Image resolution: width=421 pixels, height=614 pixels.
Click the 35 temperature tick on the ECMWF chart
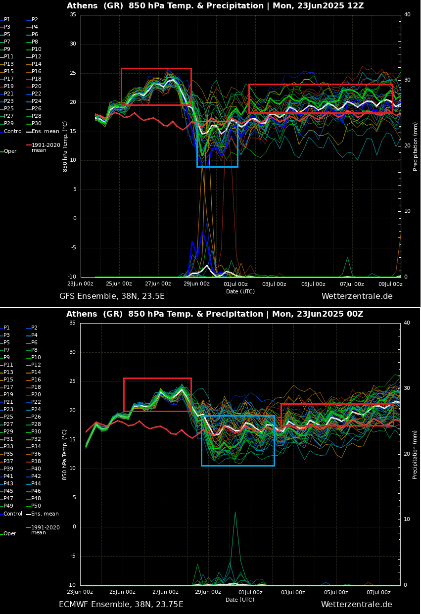tap(72, 323)
